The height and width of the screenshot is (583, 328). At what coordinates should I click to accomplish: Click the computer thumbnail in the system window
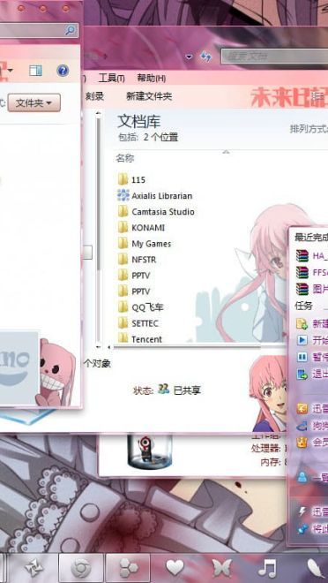(x=150, y=451)
